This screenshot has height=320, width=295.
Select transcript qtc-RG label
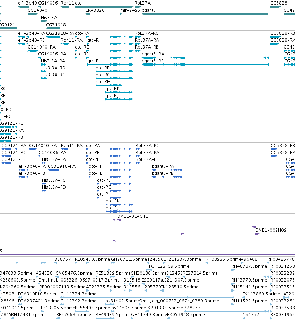point(103,75)
